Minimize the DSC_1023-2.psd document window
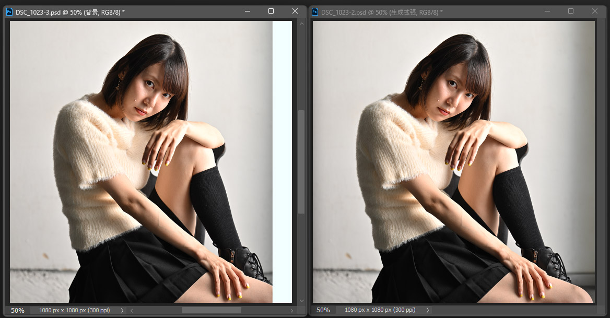Viewport: 610px width, 318px height. point(547,11)
